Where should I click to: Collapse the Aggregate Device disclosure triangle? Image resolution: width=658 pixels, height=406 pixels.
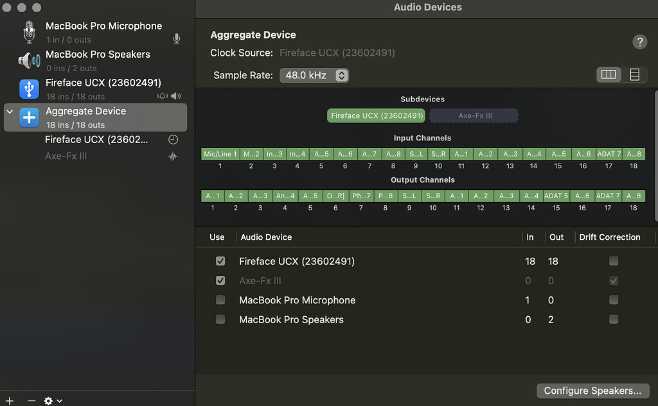coord(8,110)
